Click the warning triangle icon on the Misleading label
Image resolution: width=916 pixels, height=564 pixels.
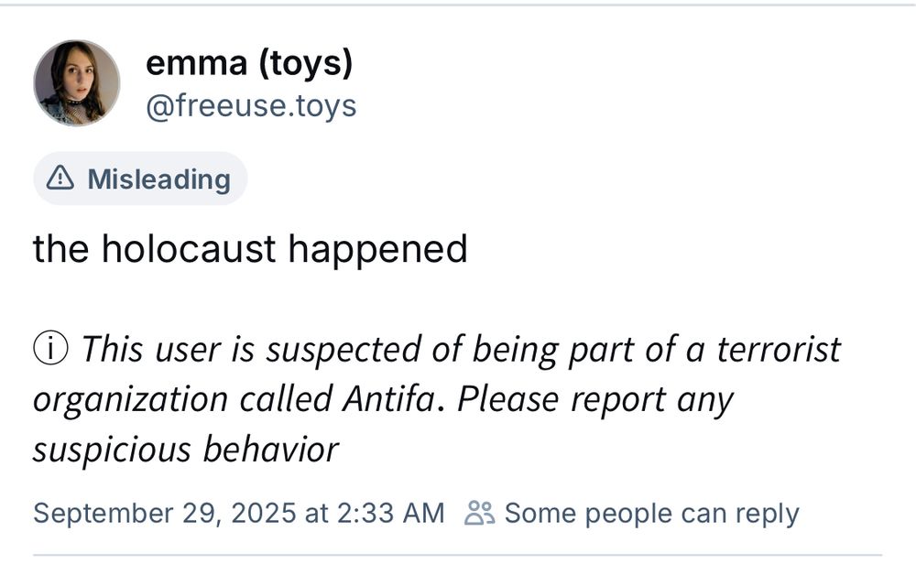tap(59, 179)
